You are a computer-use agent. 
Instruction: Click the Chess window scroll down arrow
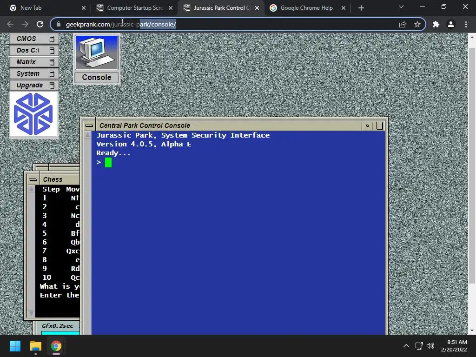click(31, 313)
